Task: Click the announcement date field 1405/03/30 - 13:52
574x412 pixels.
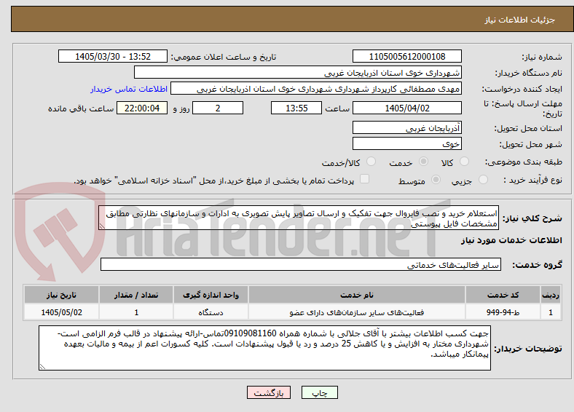Action: (113, 56)
